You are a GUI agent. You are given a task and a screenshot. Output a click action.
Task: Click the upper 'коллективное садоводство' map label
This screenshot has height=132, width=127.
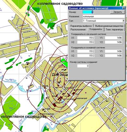[60, 3]
